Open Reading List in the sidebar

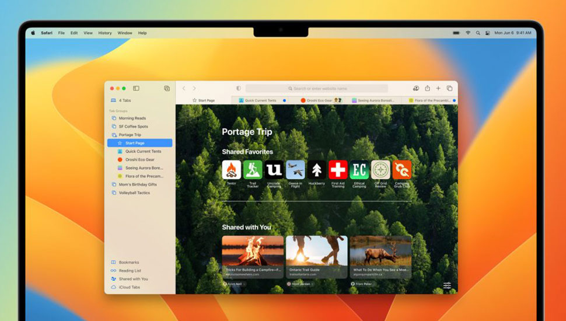pyautogui.click(x=139, y=270)
